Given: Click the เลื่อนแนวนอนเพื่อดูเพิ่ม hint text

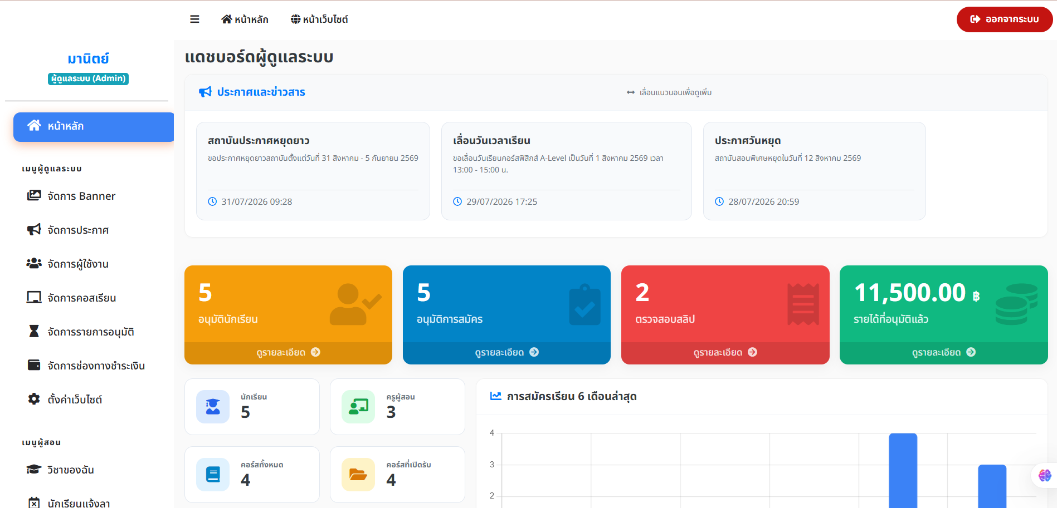Looking at the screenshot, I should 675,92.
